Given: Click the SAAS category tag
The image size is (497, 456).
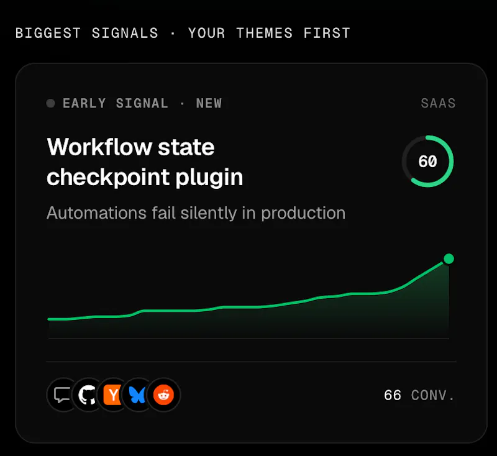Looking at the screenshot, I should click(x=438, y=103).
